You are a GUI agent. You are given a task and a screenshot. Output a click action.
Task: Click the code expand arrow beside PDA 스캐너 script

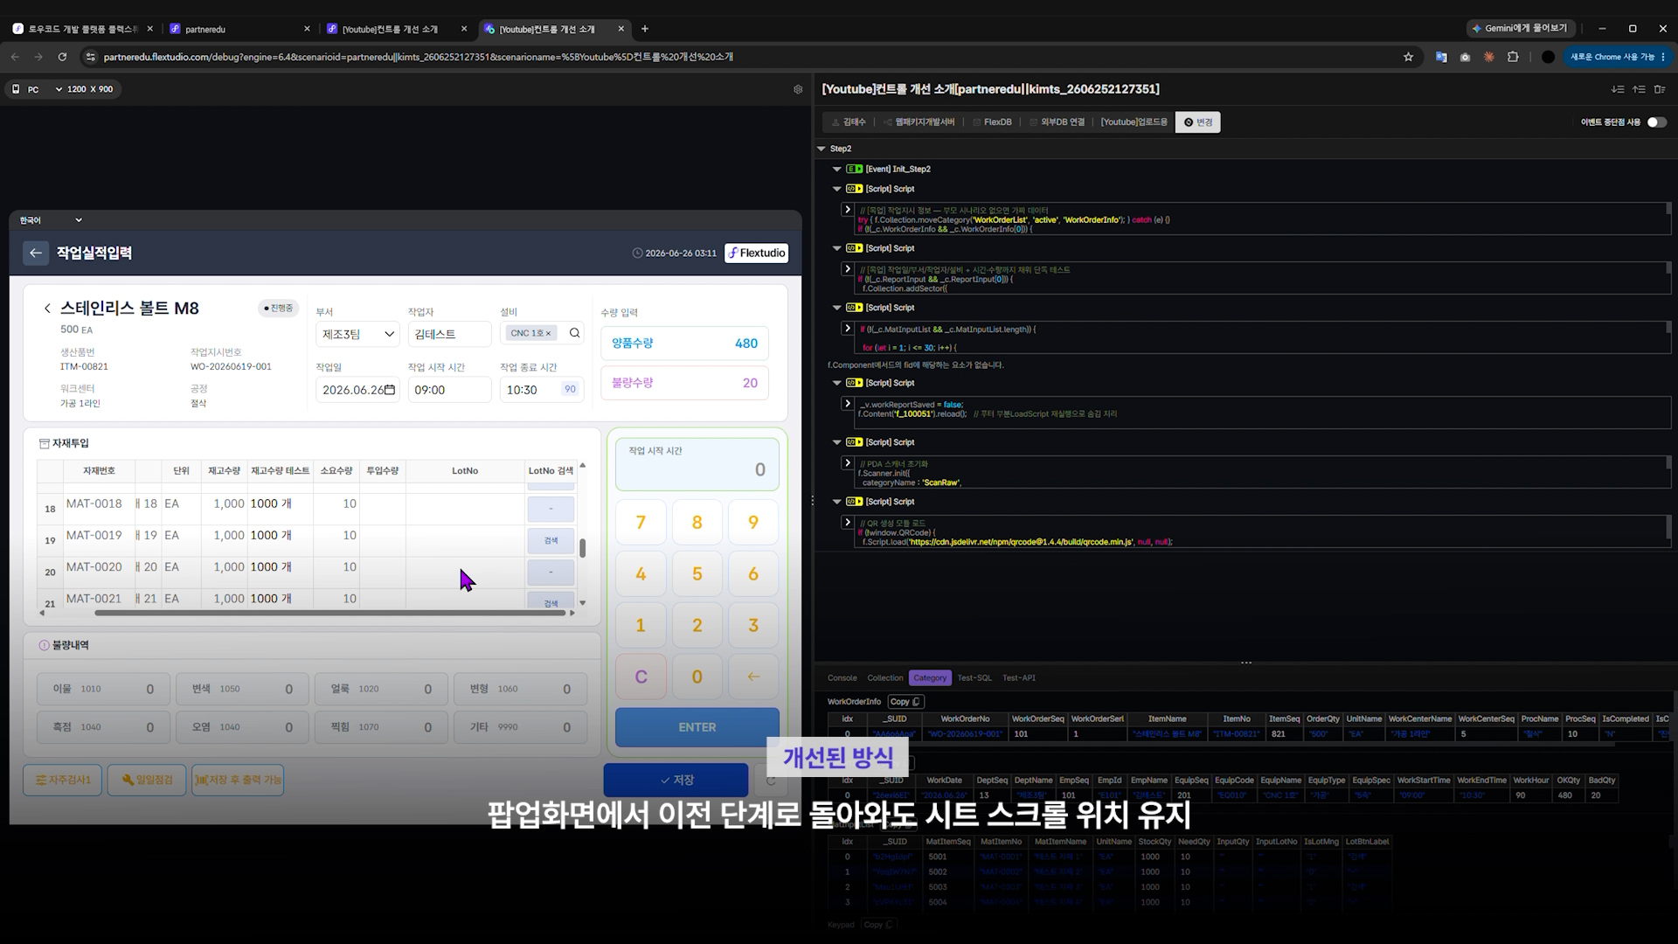point(847,463)
